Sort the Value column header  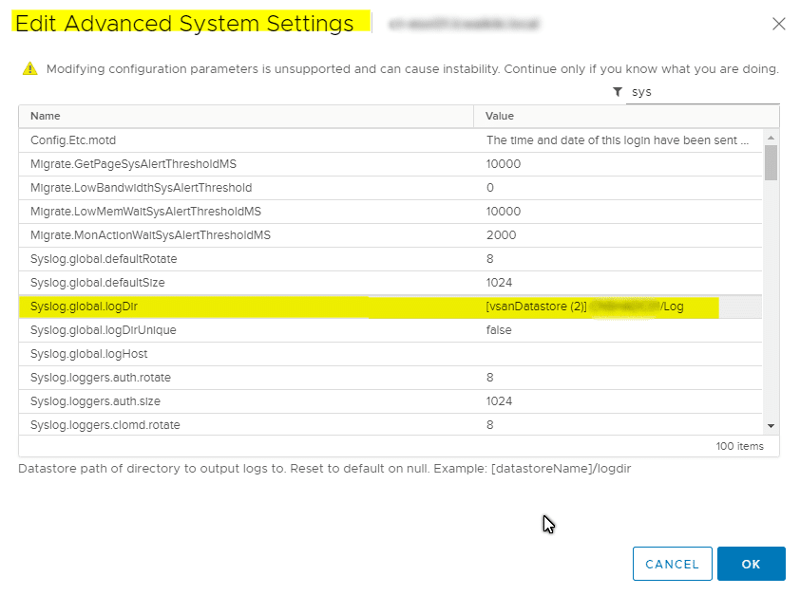(499, 116)
